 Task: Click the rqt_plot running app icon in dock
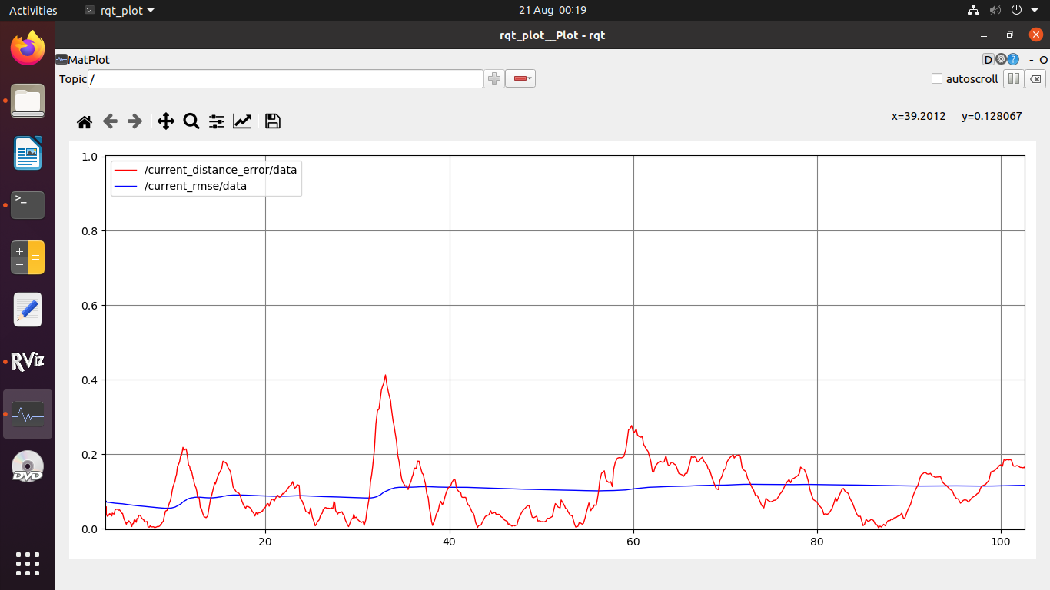pos(28,414)
